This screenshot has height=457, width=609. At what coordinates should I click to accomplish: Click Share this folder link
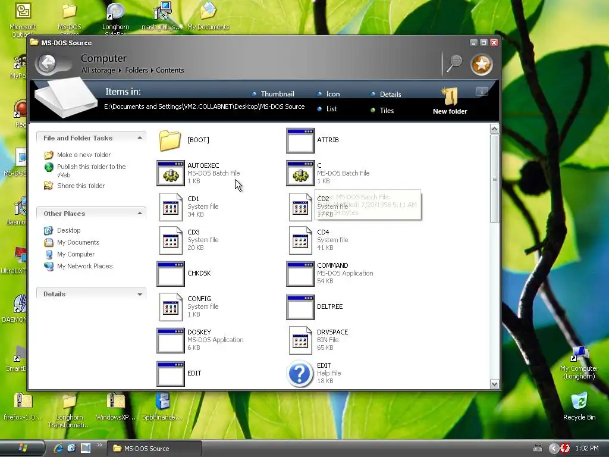(81, 186)
